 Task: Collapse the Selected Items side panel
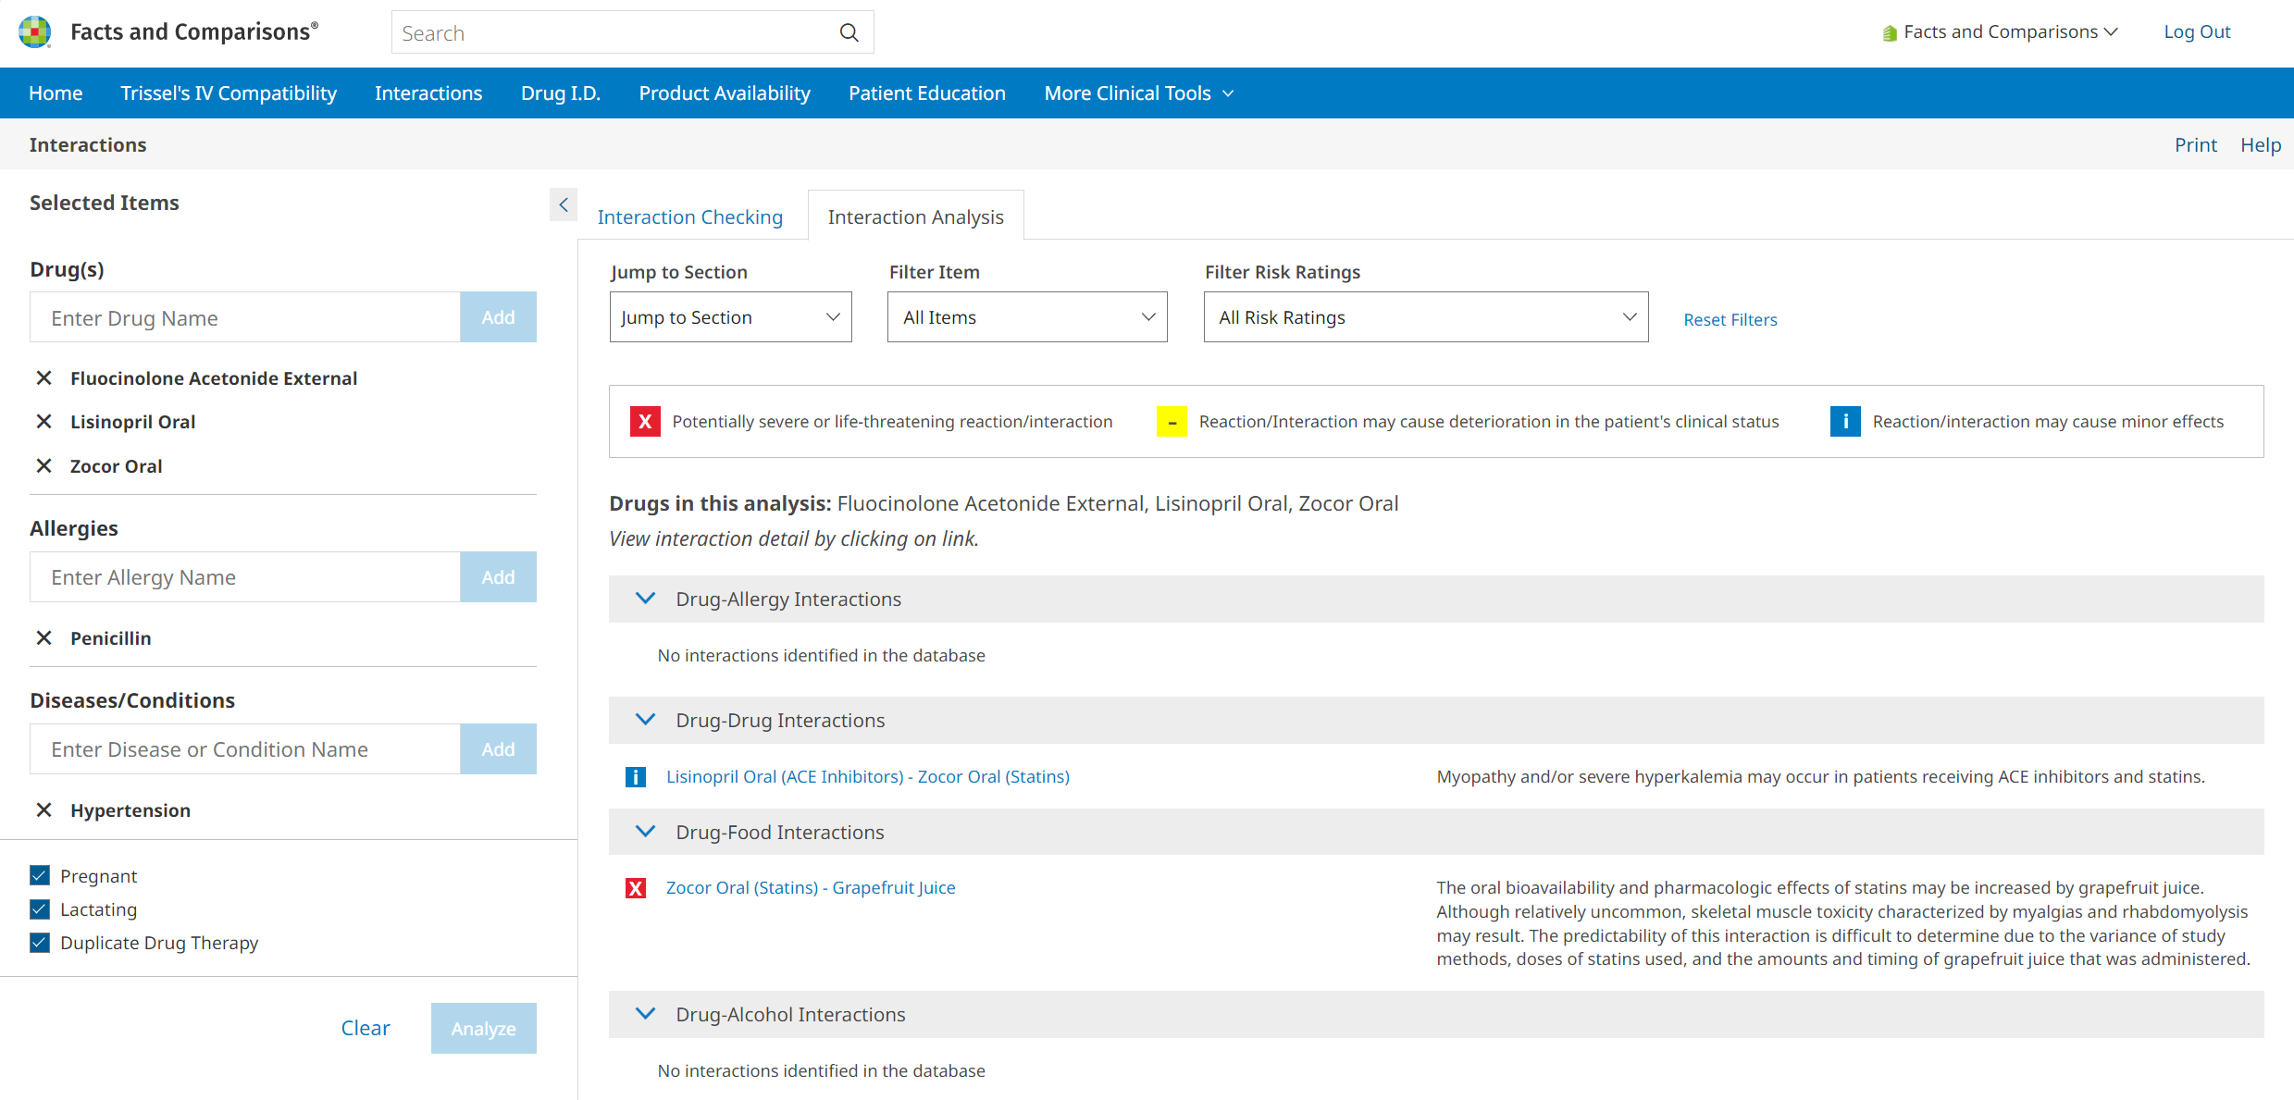pyautogui.click(x=563, y=204)
